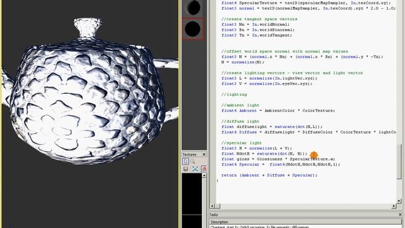Click the 'float3 H = normalize(L + V);' line

(x=256, y=148)
